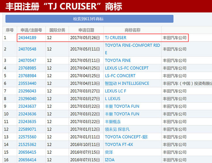The image size is (212, 163).
Task: Click the 申请/注册号 column header
Action: click(31, 30)
